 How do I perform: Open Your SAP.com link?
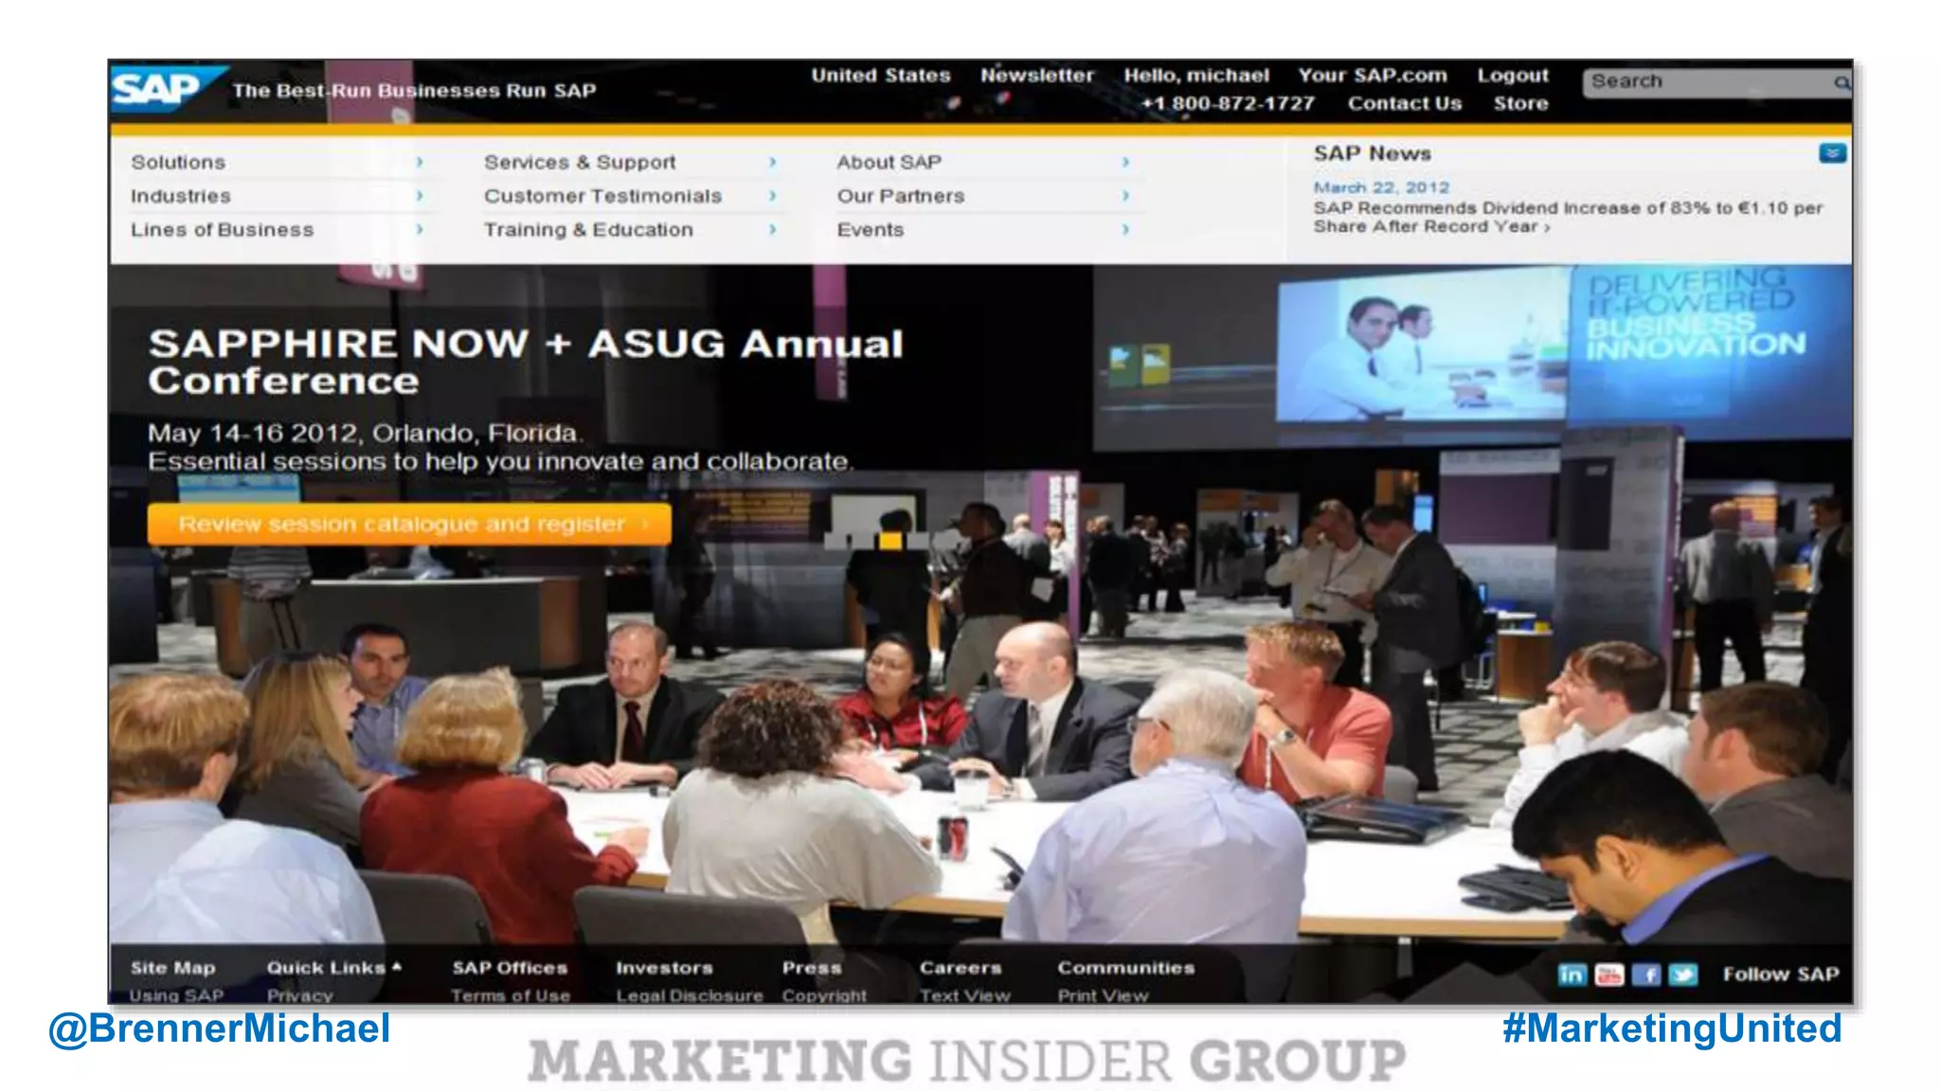coord(1373,76)
